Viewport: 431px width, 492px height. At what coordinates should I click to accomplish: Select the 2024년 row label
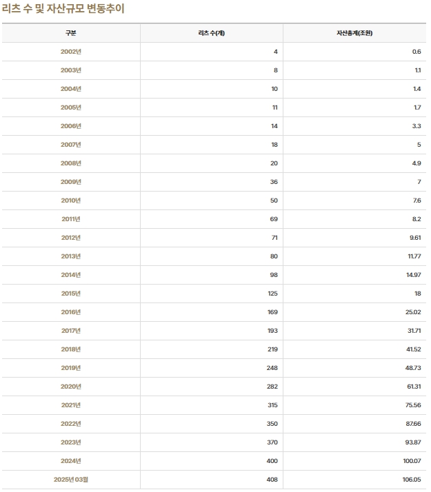tap(71, 461)
